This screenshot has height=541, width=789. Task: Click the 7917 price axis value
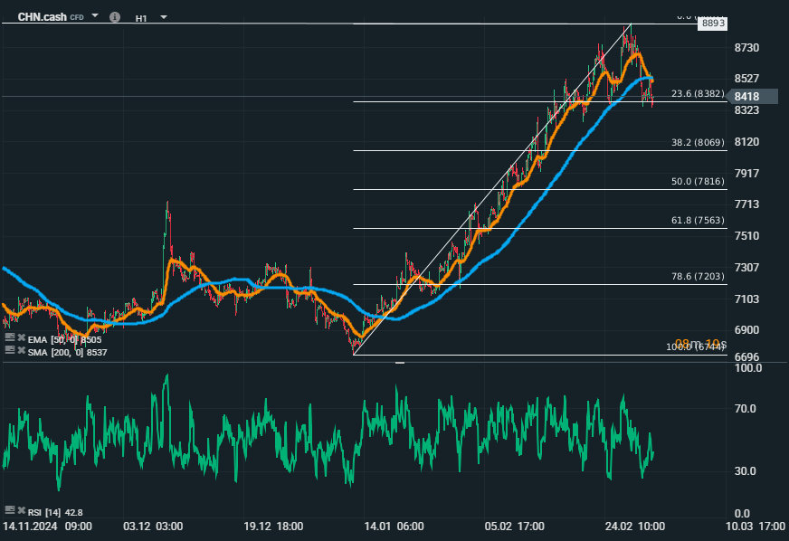tap(746, 173)
